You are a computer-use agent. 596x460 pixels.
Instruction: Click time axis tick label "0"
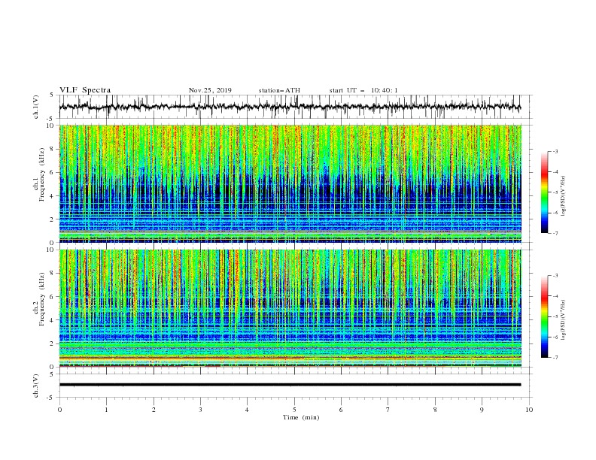[x=59, y=410]
